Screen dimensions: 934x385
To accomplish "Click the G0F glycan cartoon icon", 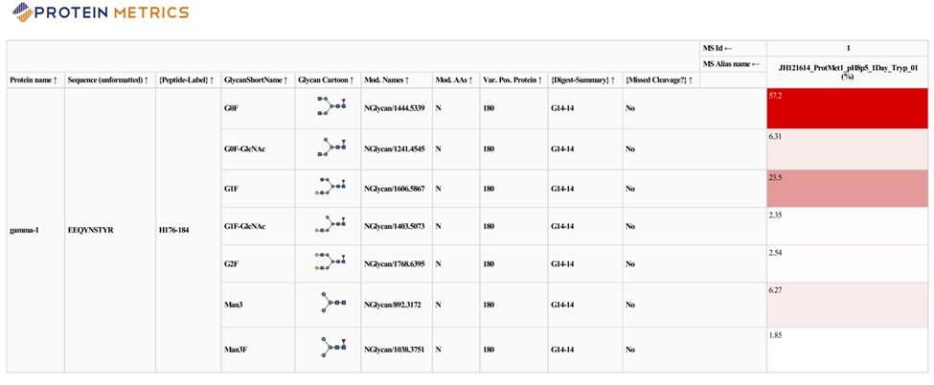I will coord(329,108).
